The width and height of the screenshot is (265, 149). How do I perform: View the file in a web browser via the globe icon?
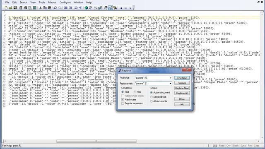[x=86, y=8]
